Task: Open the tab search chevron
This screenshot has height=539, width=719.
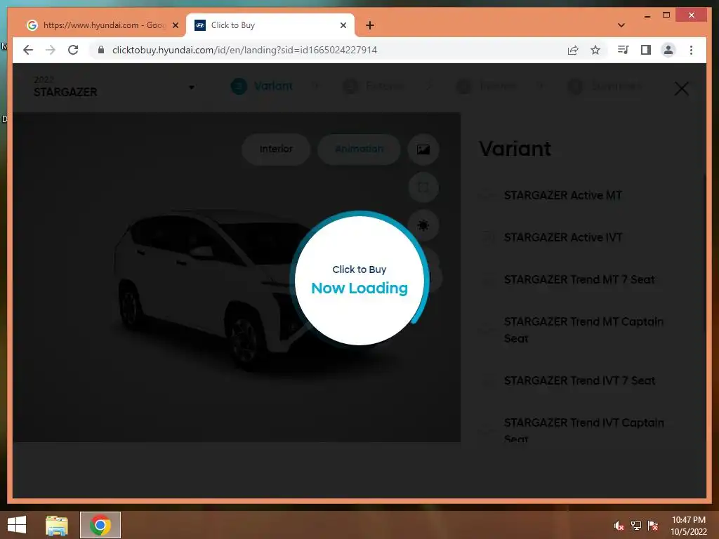Action: click(621, 25)
